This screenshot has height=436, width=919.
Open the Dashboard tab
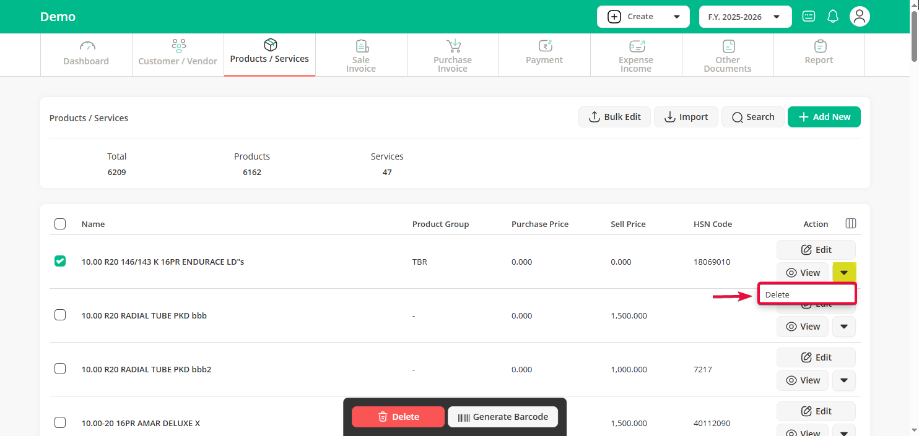click(86, 54)
